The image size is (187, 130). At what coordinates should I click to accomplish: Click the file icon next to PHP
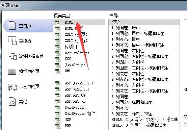[x=58, y=126]
